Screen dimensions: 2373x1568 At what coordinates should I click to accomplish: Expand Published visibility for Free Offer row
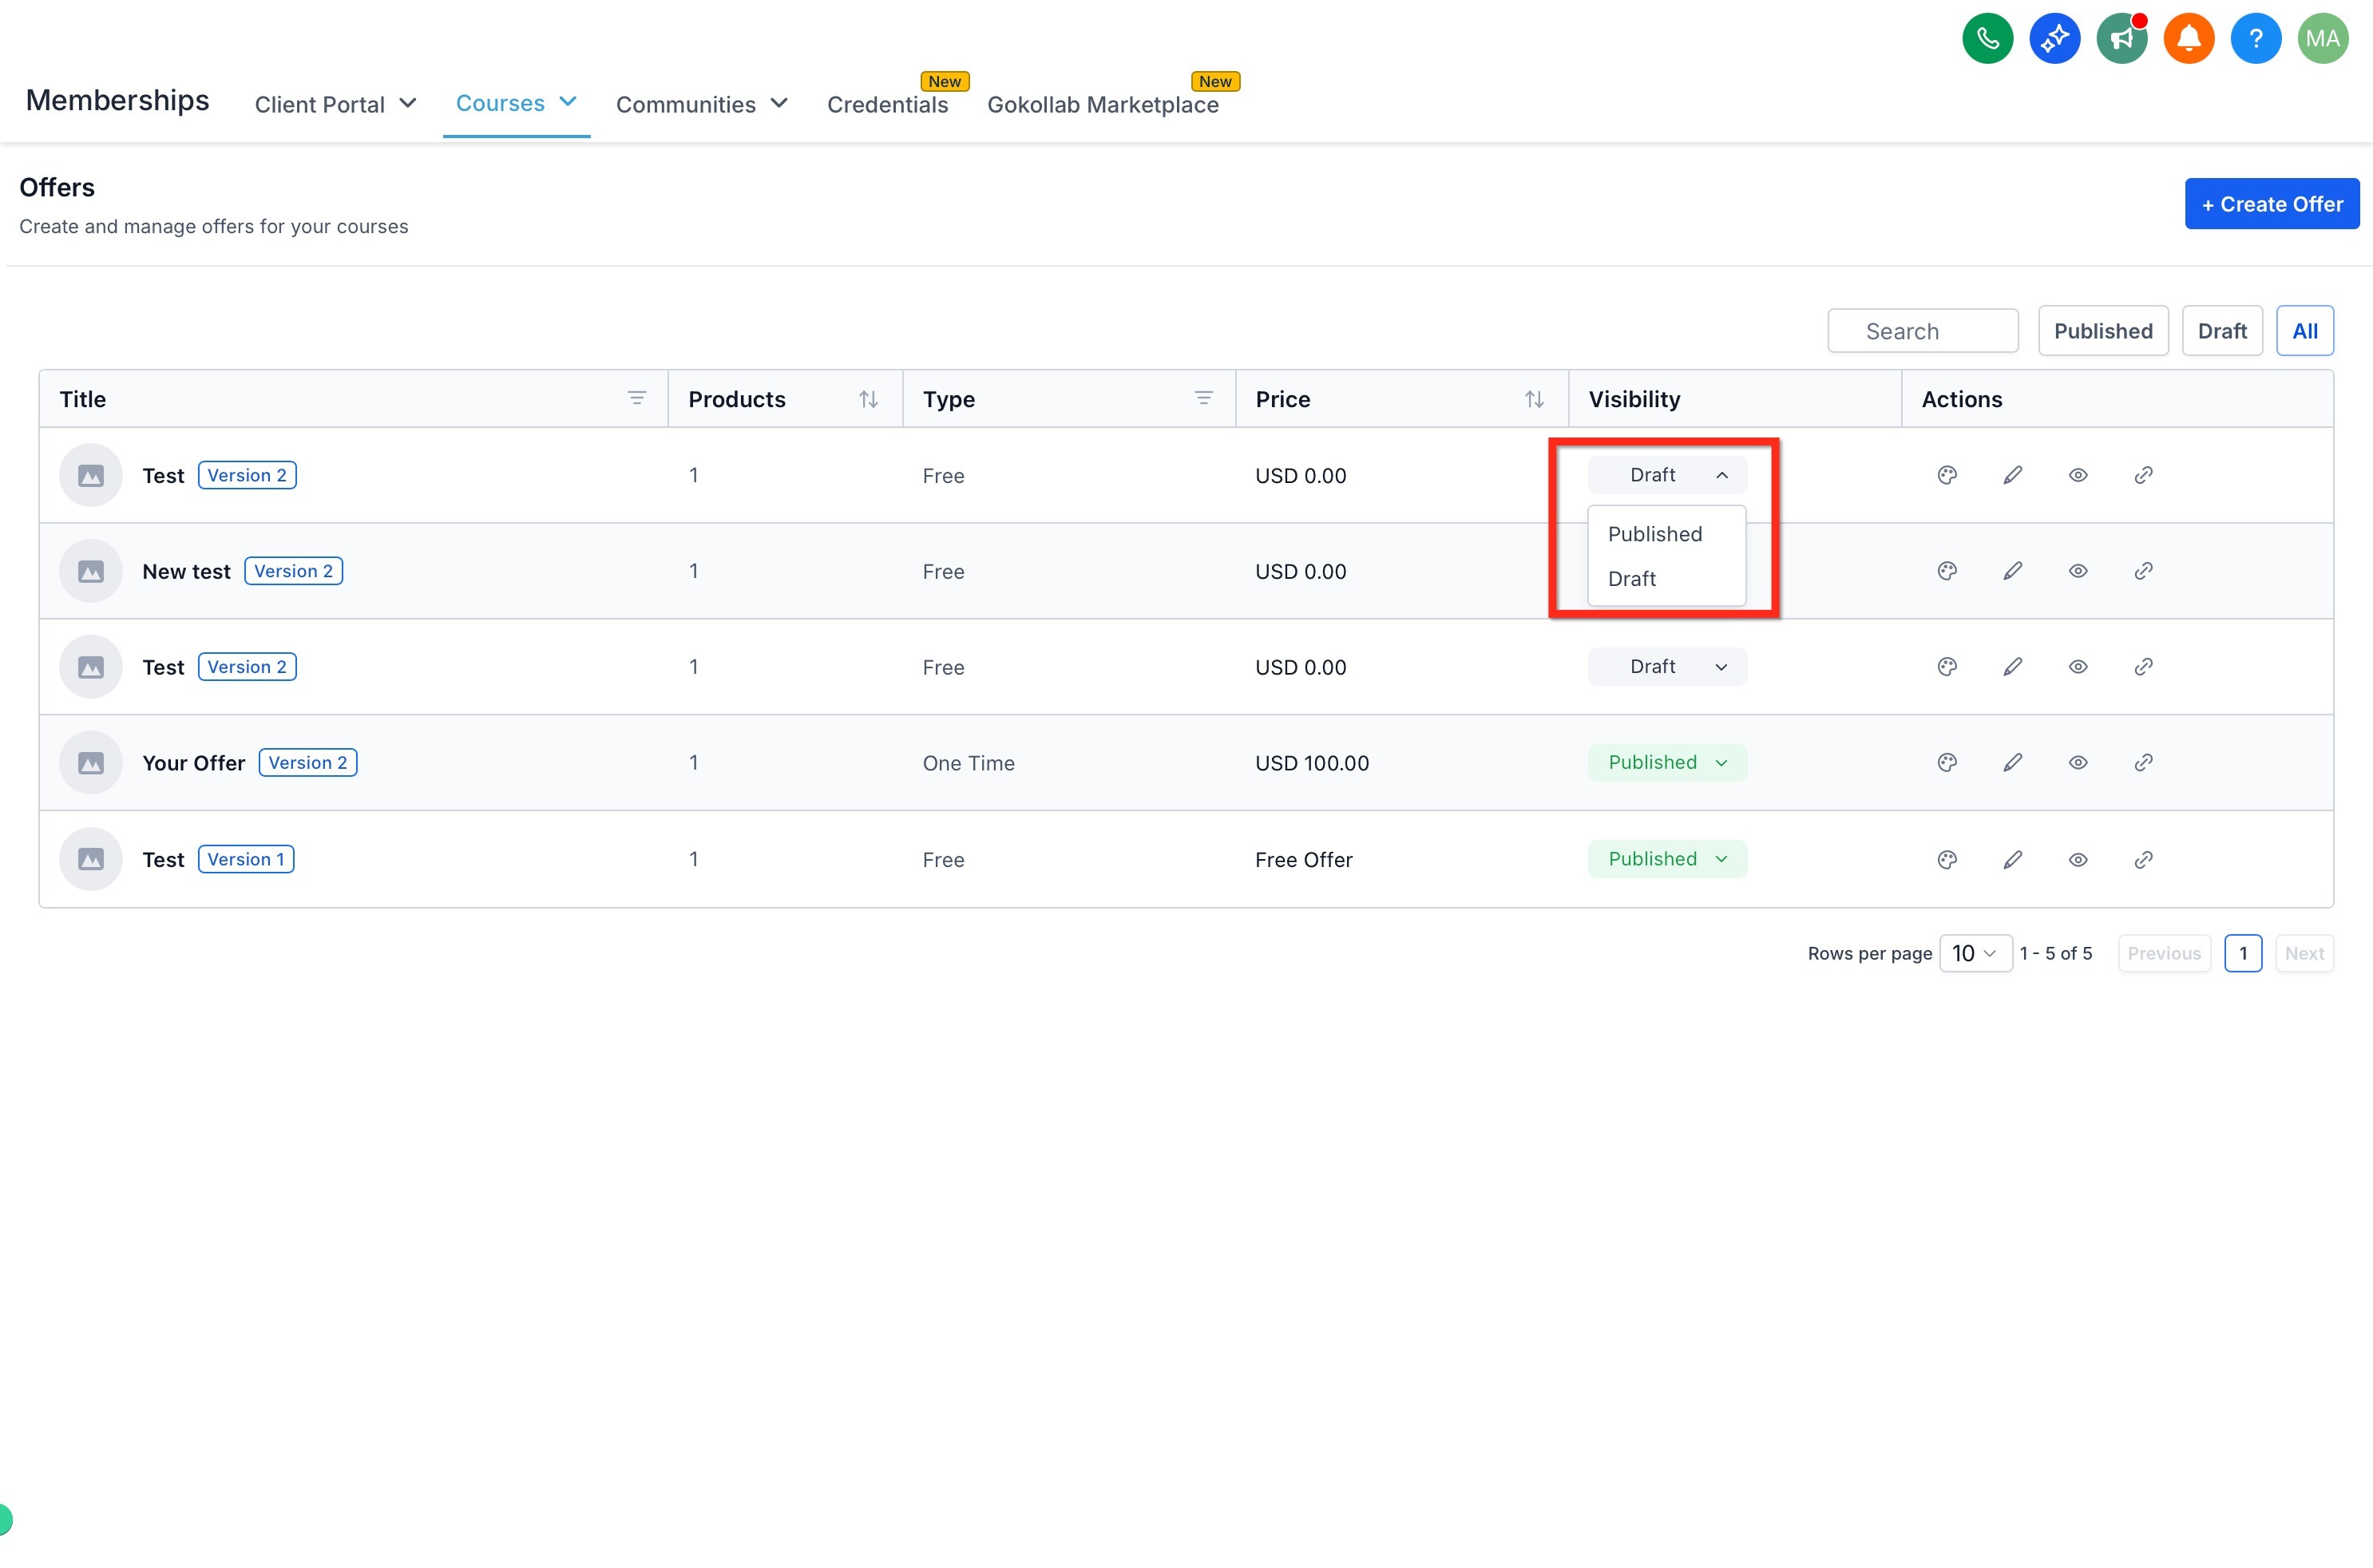pos(1667,859)
